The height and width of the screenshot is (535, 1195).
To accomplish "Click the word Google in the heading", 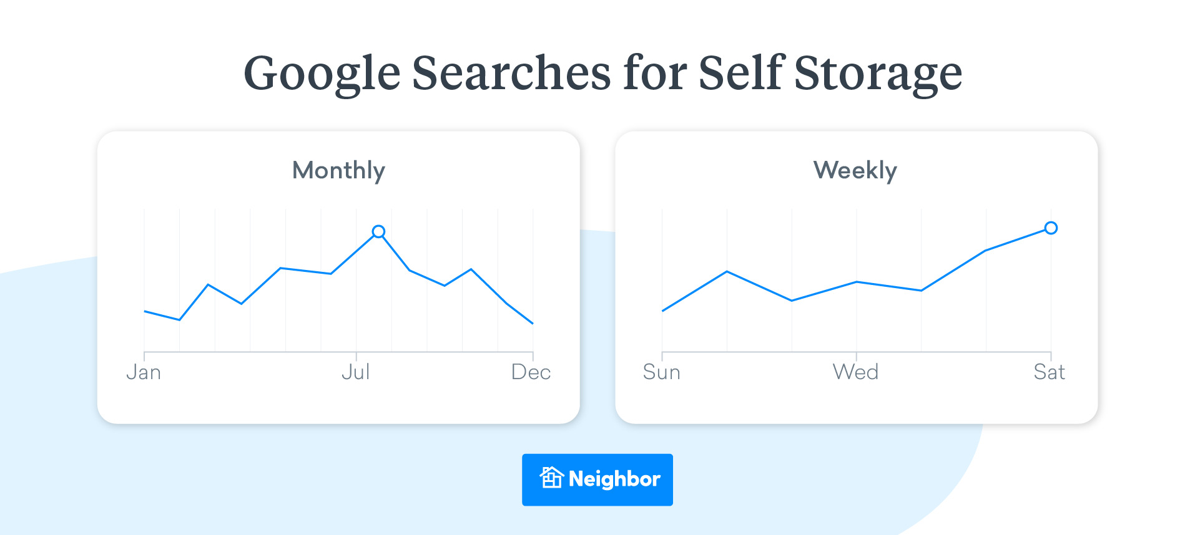I will [322, 74].
